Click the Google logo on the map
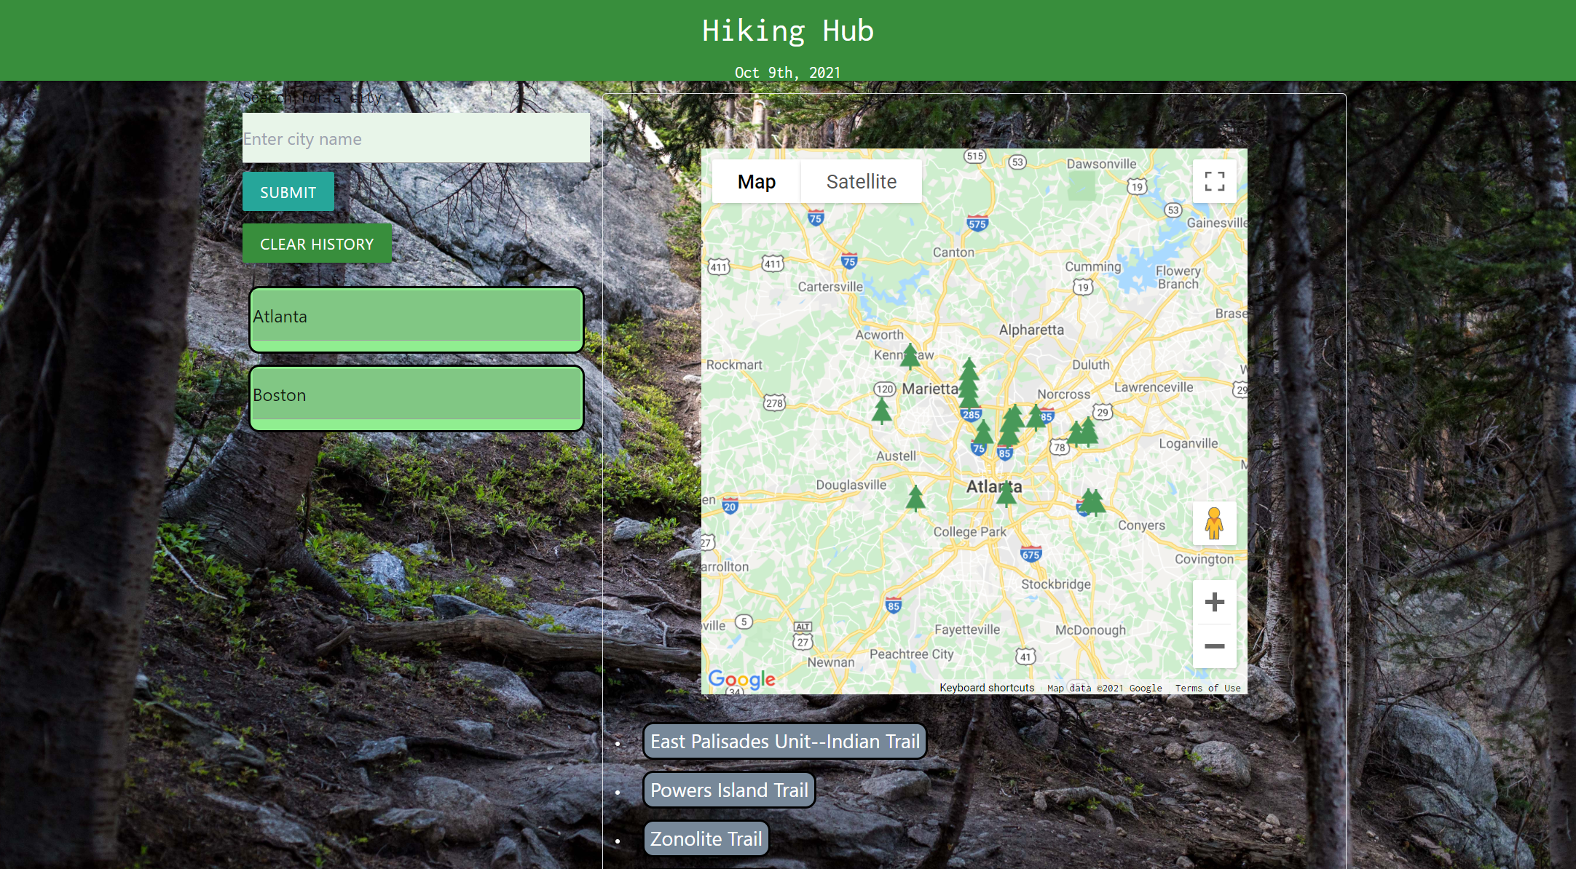 741,678
